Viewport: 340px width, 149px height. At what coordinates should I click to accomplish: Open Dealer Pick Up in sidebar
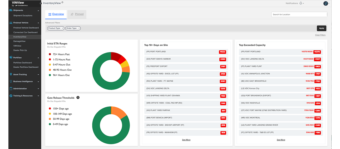20,50
